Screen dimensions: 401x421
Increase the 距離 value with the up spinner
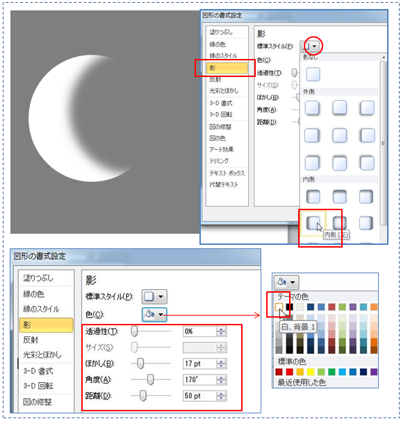221,393
